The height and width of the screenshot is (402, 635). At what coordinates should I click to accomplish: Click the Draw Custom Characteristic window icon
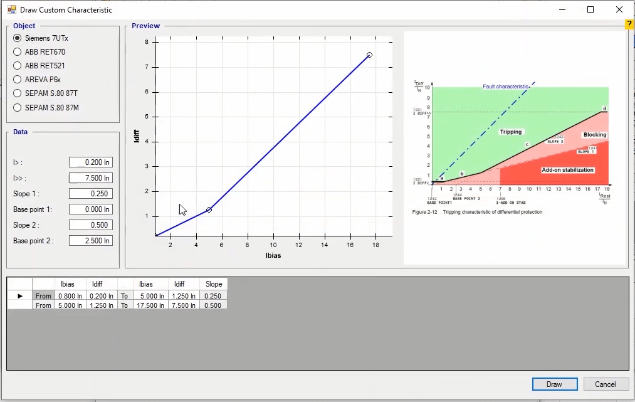[11, 9]
